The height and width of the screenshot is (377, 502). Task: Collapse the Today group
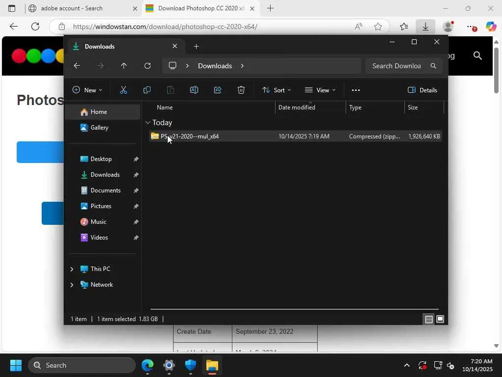tap(148, 122)
